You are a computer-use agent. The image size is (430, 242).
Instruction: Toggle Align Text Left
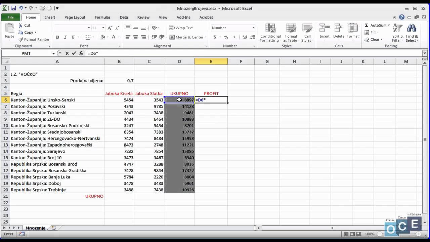128,37
